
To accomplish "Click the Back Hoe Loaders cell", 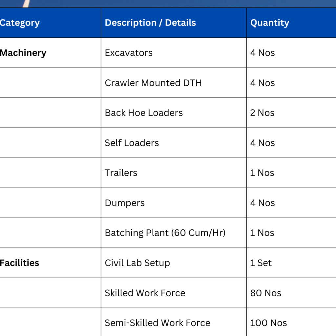I will 144,113.
